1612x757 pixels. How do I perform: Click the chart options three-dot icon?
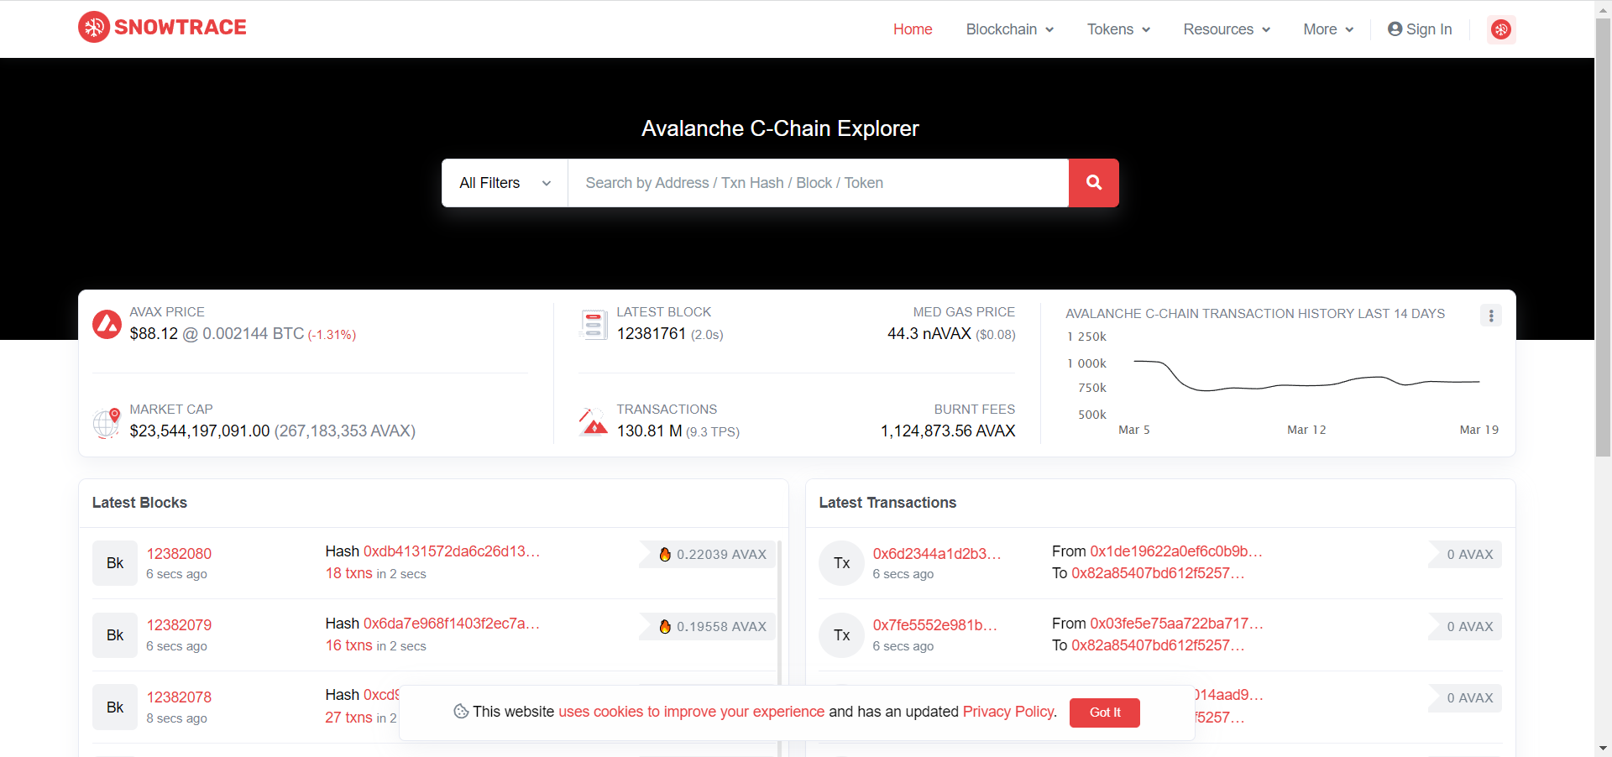[1490, 316]
